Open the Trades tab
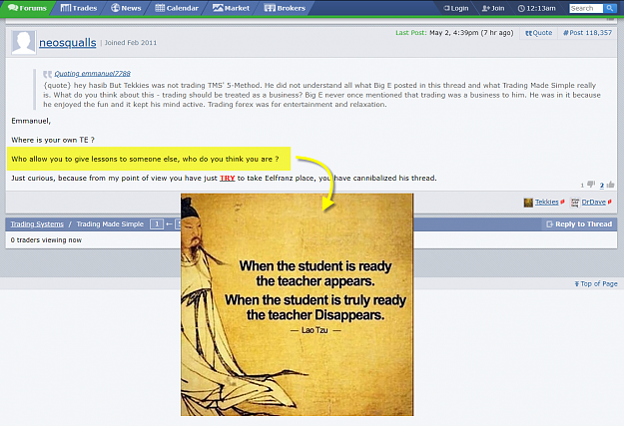Viewport: 624px width, 426px height. tap(79, 8)
